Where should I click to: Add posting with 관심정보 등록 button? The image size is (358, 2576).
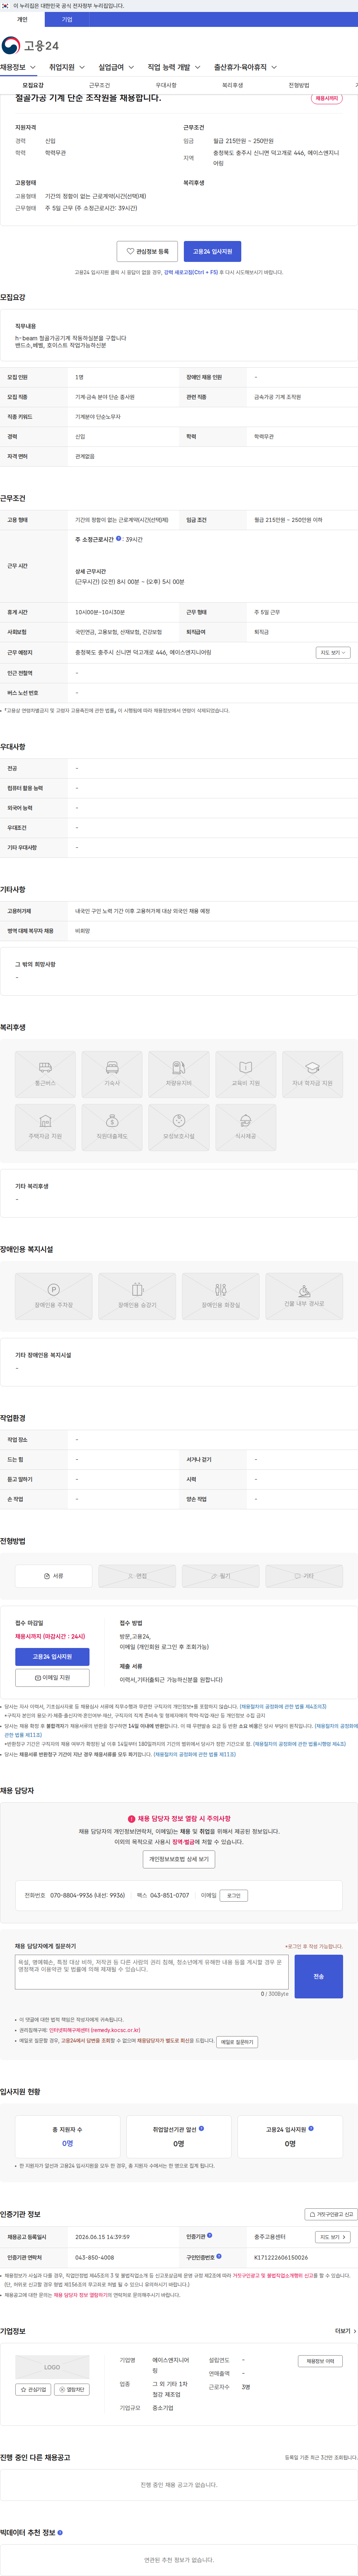148,251
